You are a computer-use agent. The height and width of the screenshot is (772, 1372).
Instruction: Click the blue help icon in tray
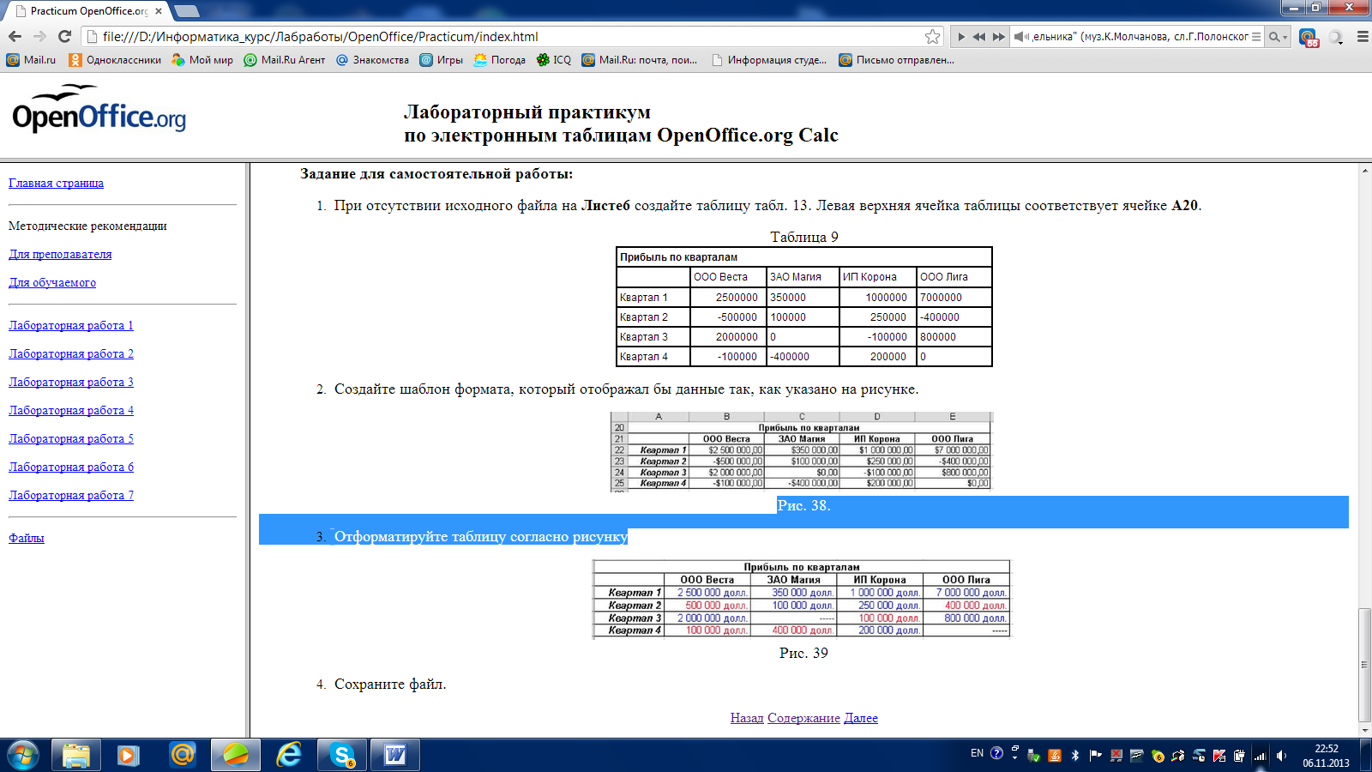point(996,754)
